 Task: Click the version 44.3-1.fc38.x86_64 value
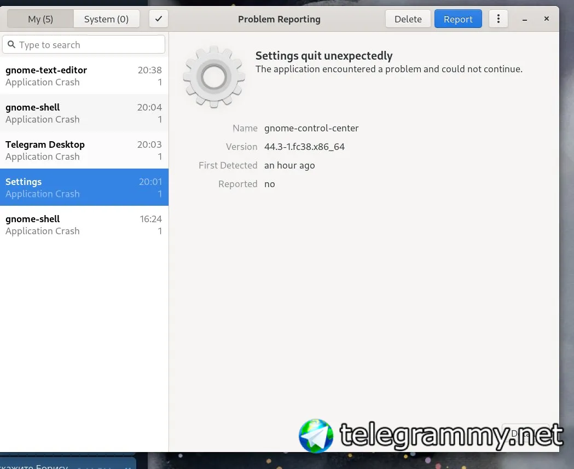point(305,147)
